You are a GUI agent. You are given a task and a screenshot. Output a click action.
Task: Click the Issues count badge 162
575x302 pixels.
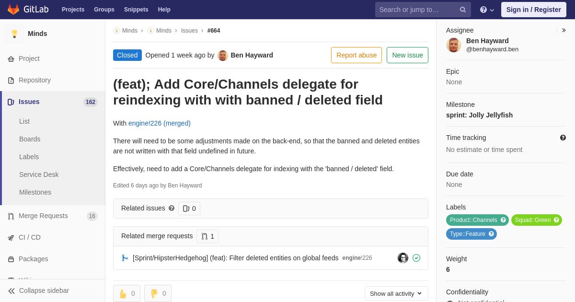tap(91, 102)
